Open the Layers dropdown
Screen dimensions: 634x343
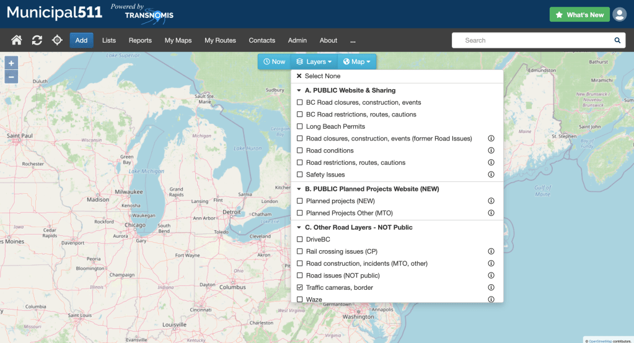pos(314,62)
